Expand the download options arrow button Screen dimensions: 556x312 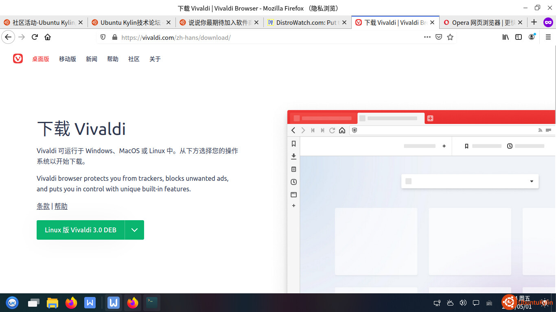pyautogui.click(x=134, y=230)
